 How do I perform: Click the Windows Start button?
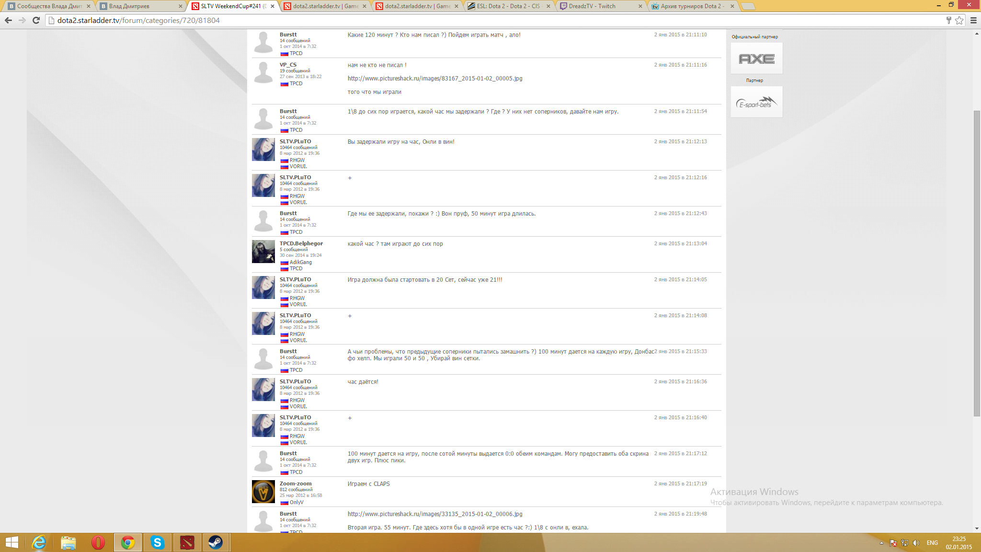[x=11, y=542]
